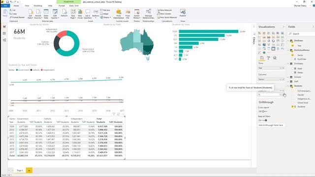Uncheck the Sector field checkbox
This screenshot has width=315, height=177.
(292, 55)
